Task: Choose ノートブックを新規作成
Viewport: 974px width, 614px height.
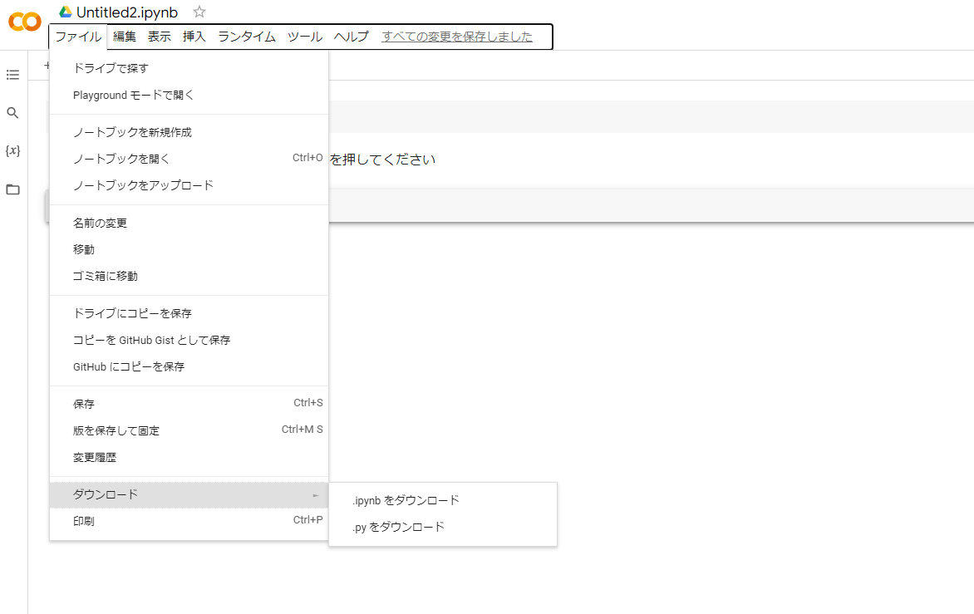Action: tap(132, 132)
